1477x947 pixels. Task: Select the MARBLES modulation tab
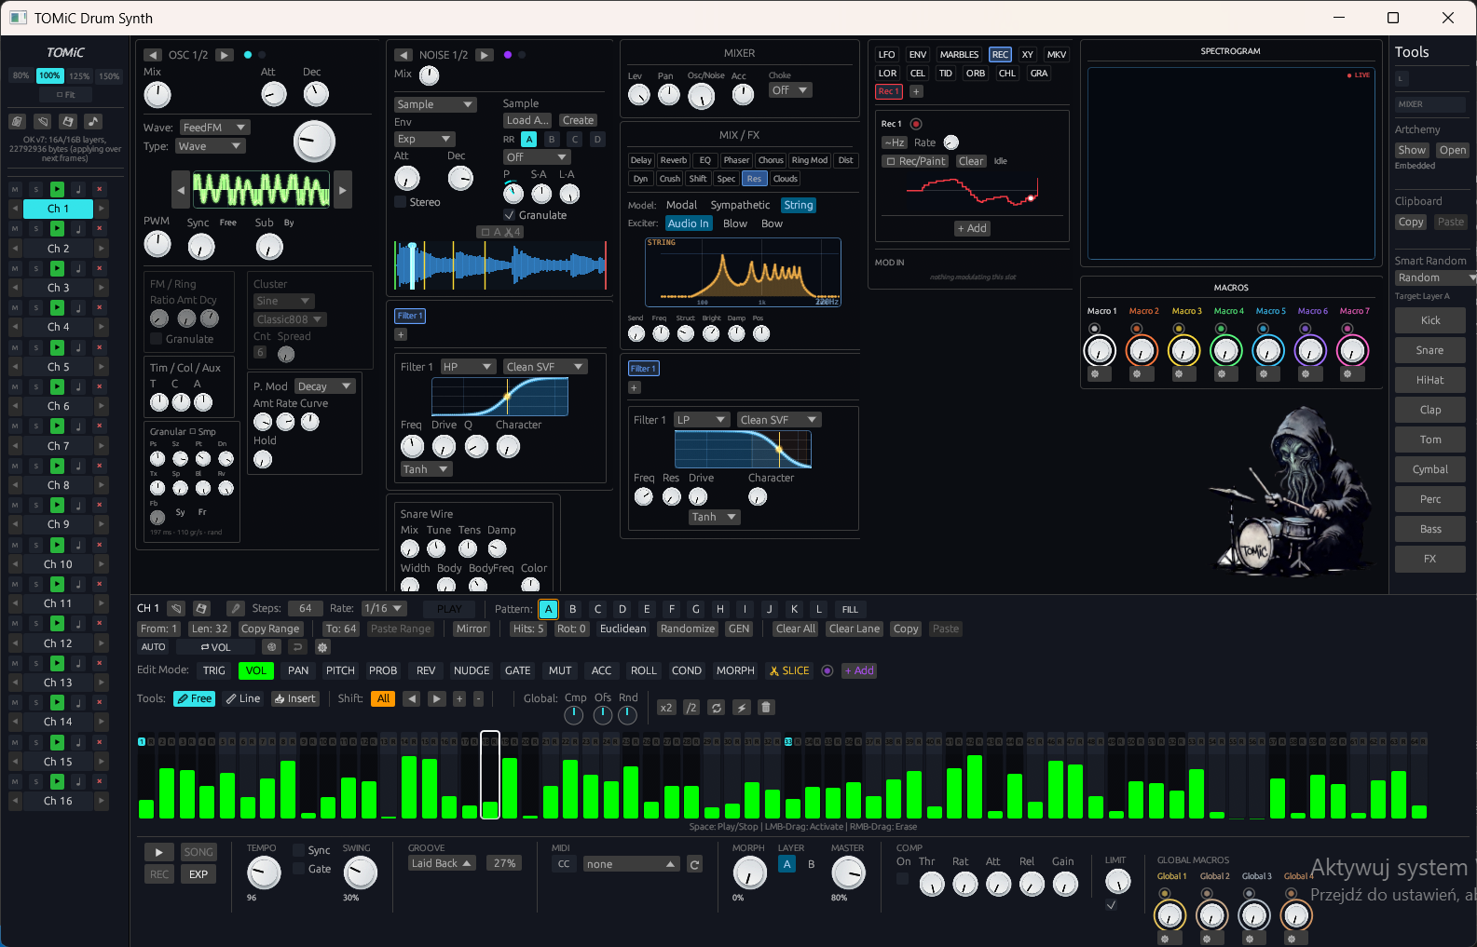coord(959,55)
